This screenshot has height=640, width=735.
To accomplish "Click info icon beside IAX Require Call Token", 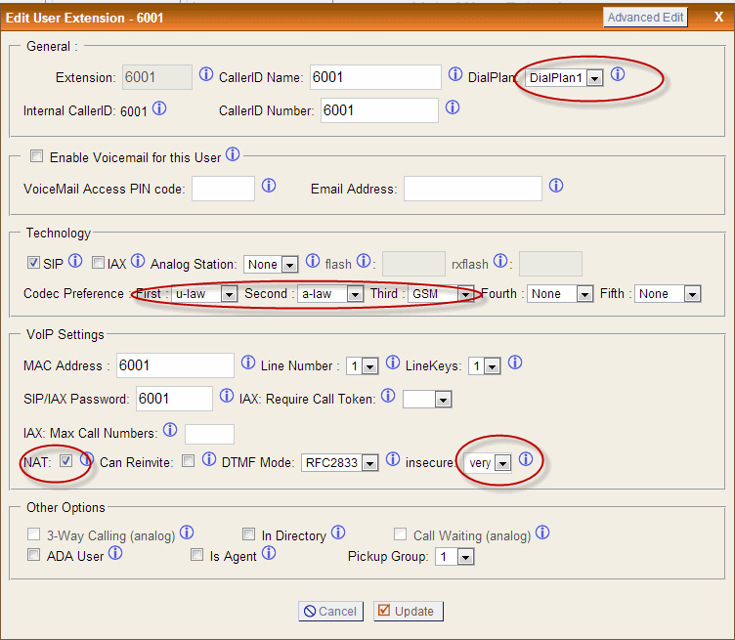I will (x=388, y=396).
